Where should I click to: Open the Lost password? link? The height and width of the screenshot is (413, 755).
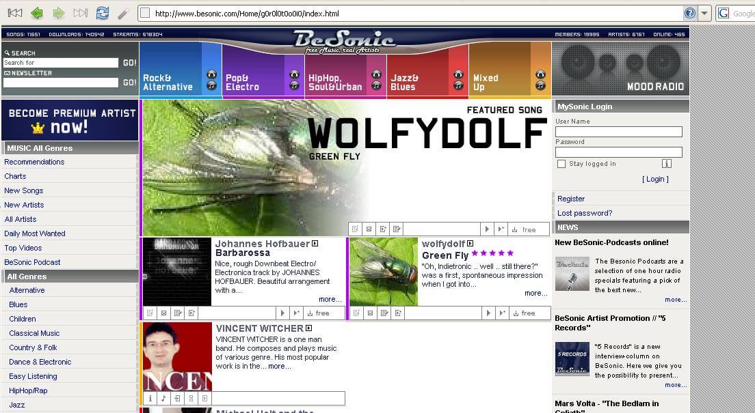point(585,213)
